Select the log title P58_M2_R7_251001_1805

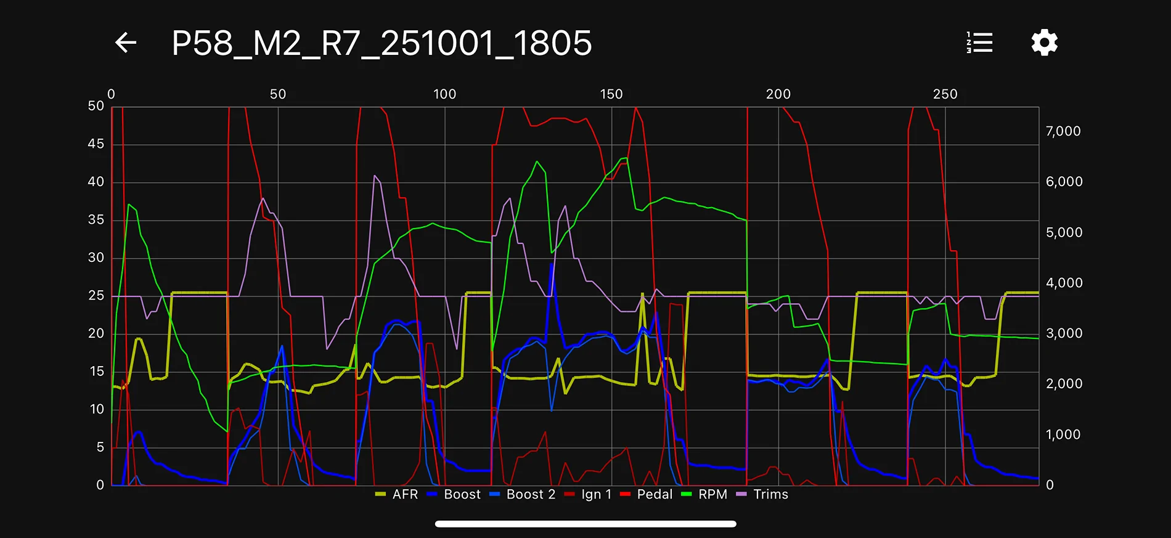(381, 43)
